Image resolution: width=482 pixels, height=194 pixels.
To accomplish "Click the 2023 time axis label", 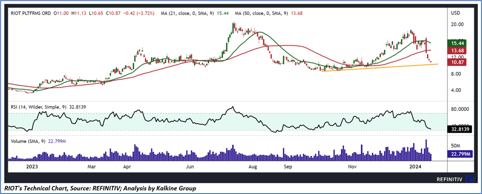I will pos(32,166).
